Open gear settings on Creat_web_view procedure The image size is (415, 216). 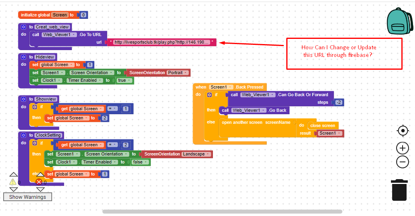(x=23, y=27)
